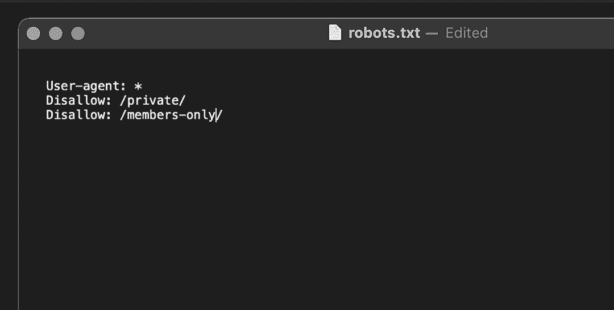Screen dimensions: 614x310
Task: Click the word "only" in the path
Action: click(204, 115)
